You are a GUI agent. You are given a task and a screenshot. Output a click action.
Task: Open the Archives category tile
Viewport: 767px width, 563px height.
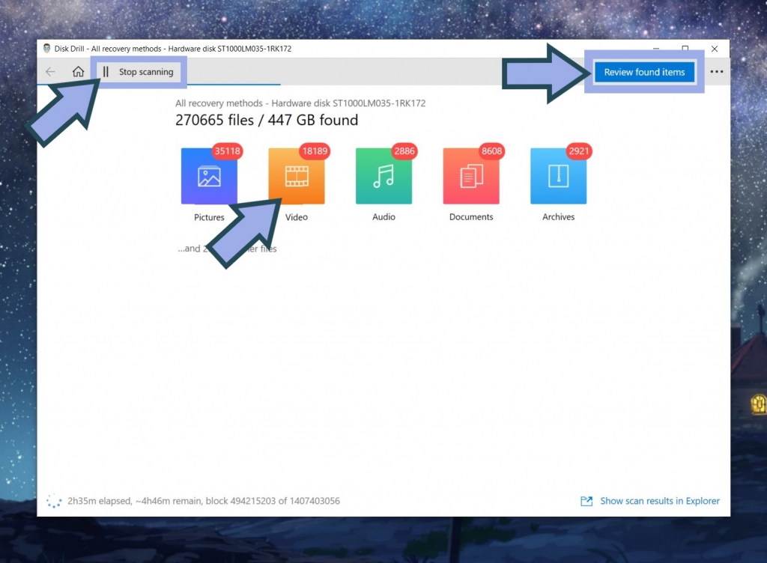point(558,177)
